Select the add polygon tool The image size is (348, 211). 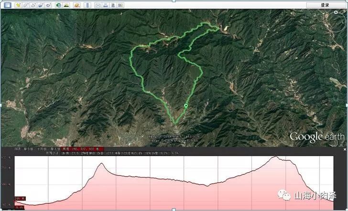pyautogui.click(x=25, y=5)
